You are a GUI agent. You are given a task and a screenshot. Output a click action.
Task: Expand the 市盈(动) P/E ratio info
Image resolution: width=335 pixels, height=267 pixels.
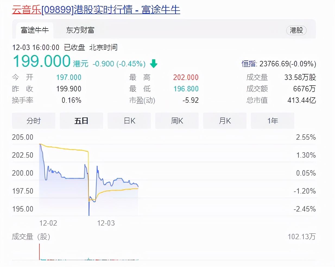click(142, 100)
